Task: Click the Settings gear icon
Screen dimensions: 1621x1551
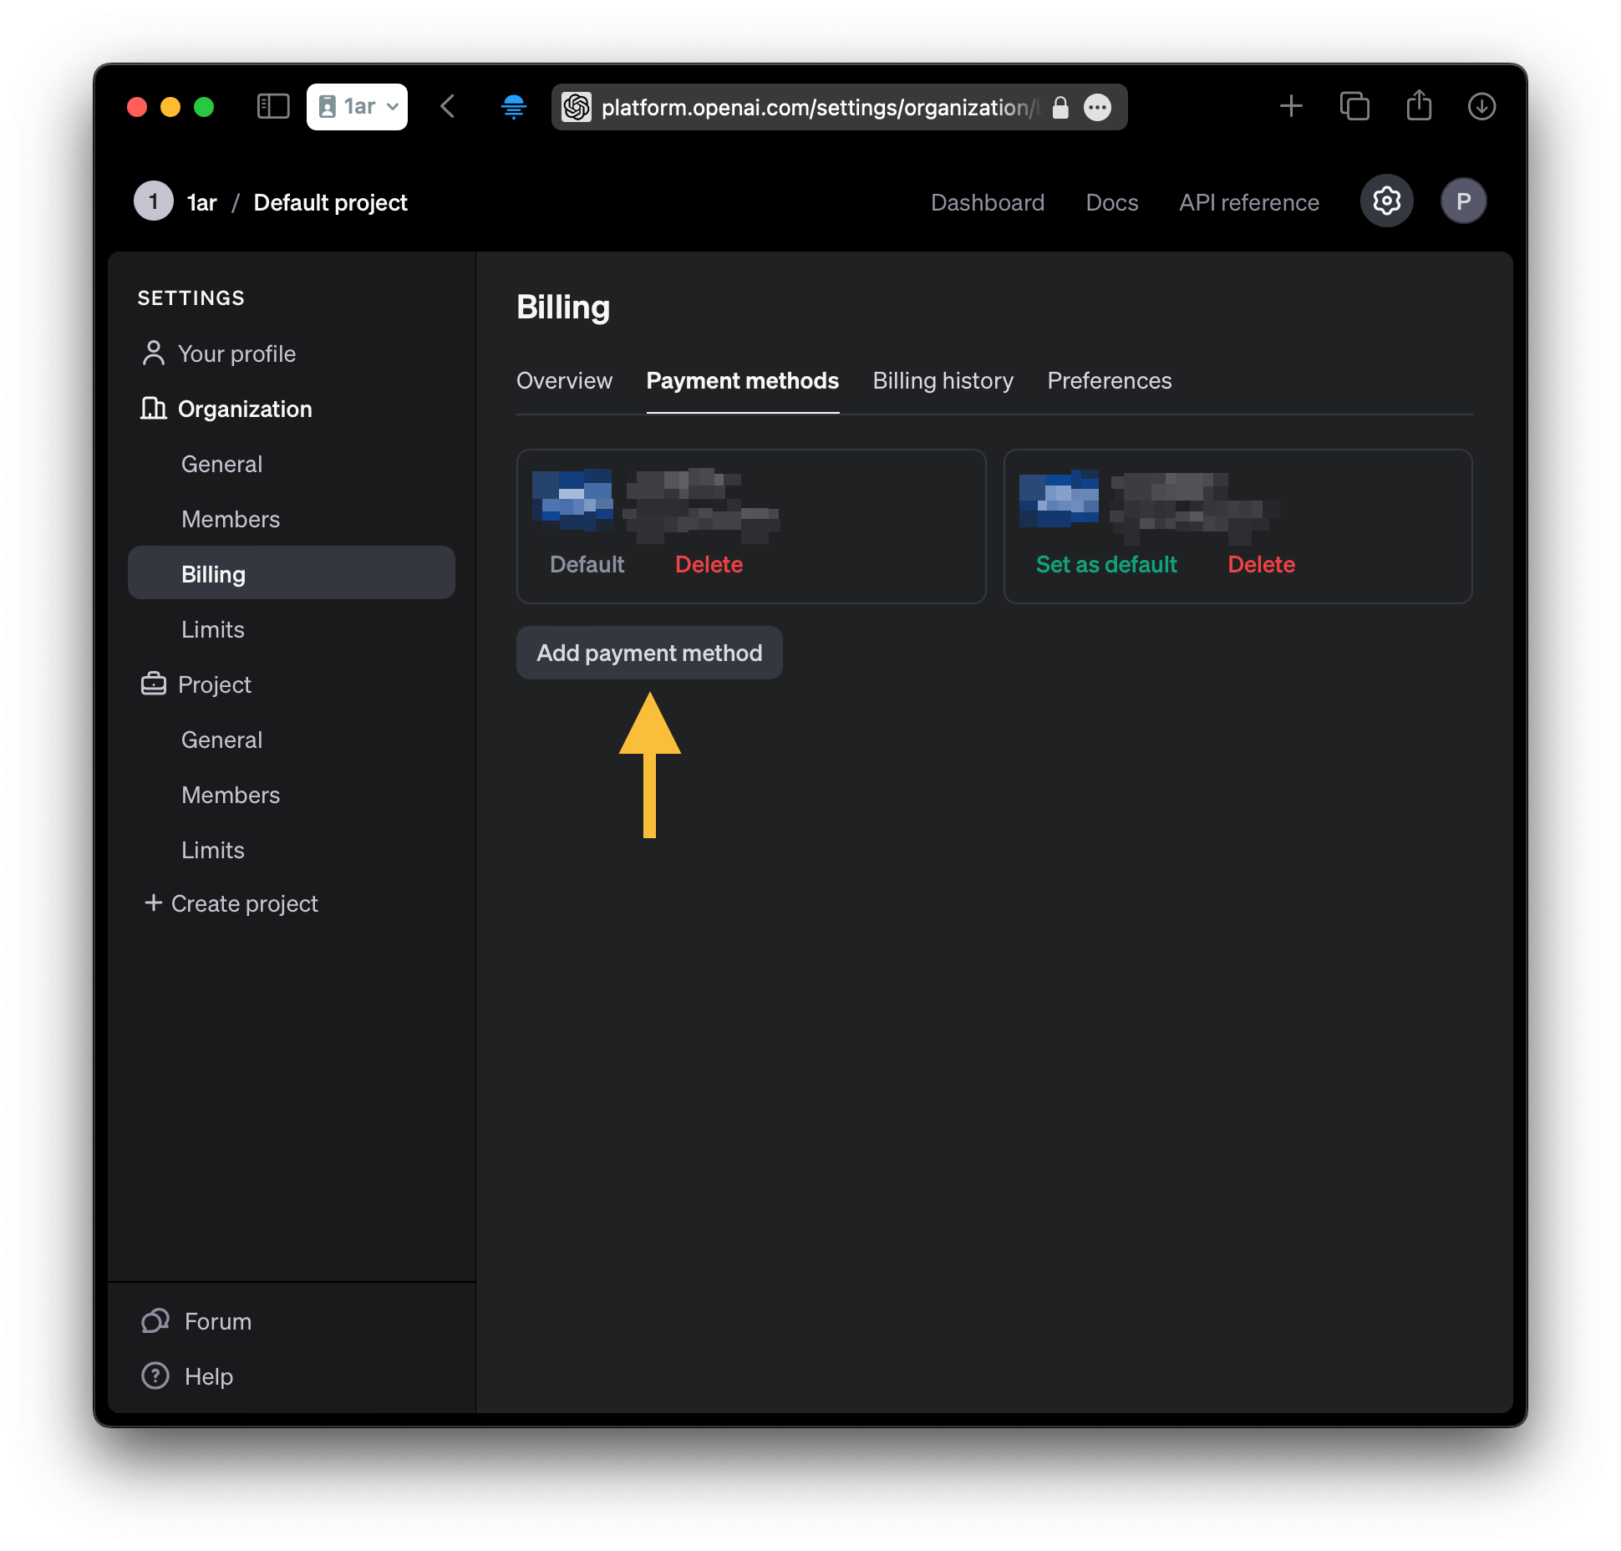Action: (1385, 201)
